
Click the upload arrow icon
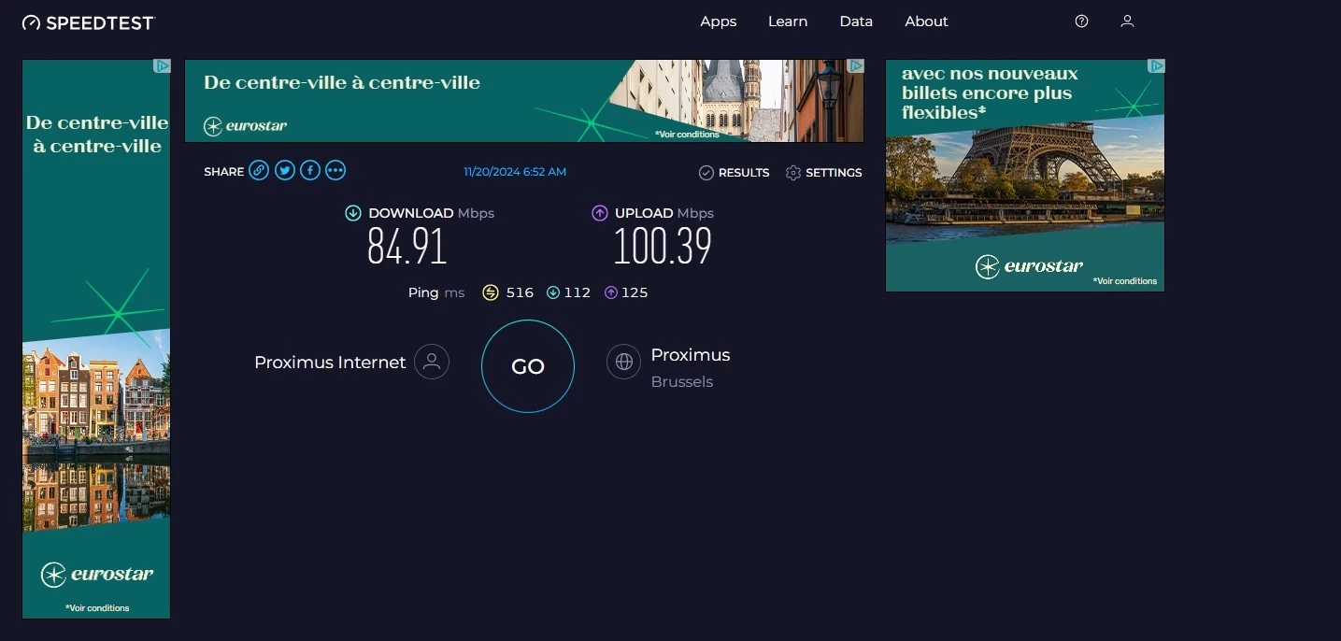pyautogui.click(x=600, y=213)
